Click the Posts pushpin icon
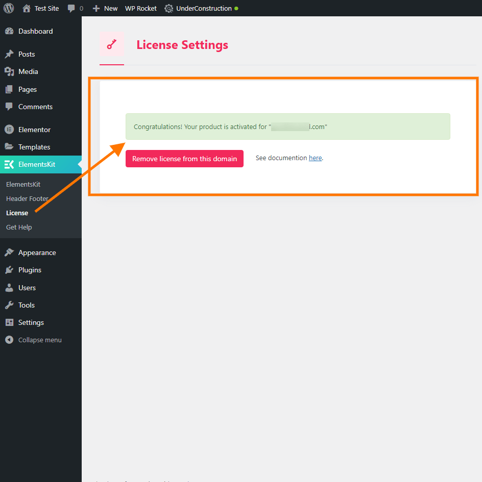 point(9,54)
